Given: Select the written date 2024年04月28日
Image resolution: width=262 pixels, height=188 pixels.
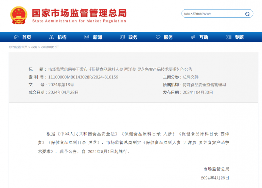Looking at the screenshot, I should (x=63, y=93).
